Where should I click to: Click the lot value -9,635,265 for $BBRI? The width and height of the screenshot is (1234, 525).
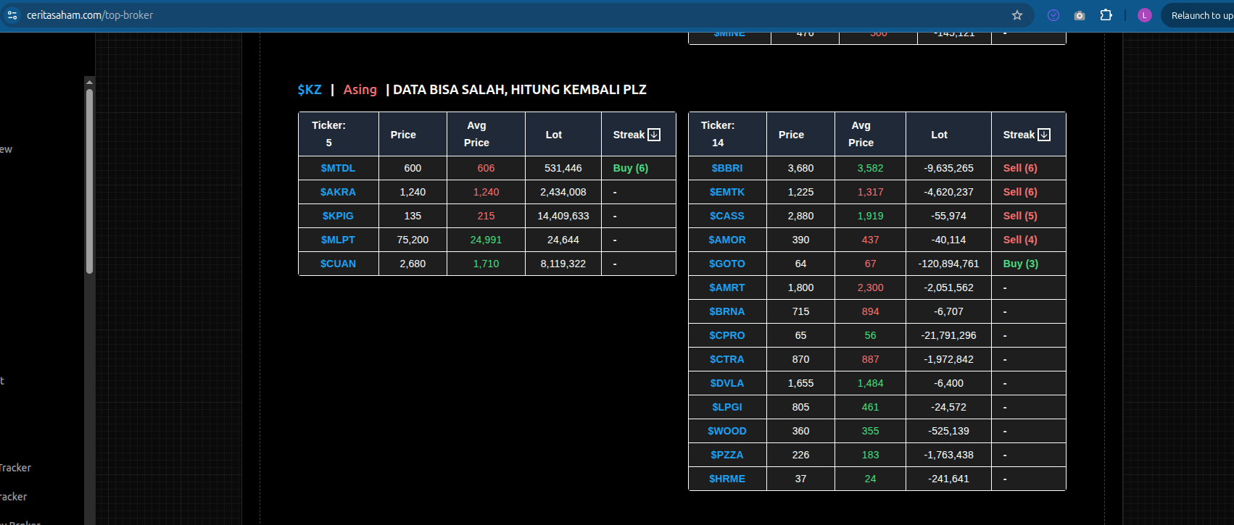tap(948, 168)
